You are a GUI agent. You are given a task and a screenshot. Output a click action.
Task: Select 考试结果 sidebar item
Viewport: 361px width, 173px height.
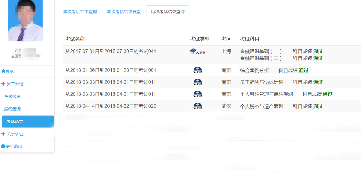15,122
